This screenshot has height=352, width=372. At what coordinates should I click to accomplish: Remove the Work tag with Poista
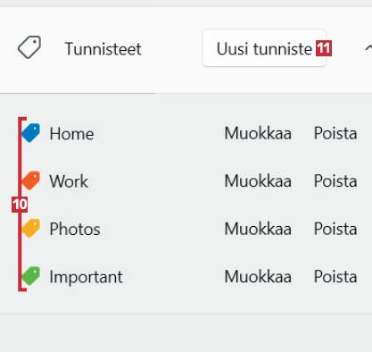(335, 180)
